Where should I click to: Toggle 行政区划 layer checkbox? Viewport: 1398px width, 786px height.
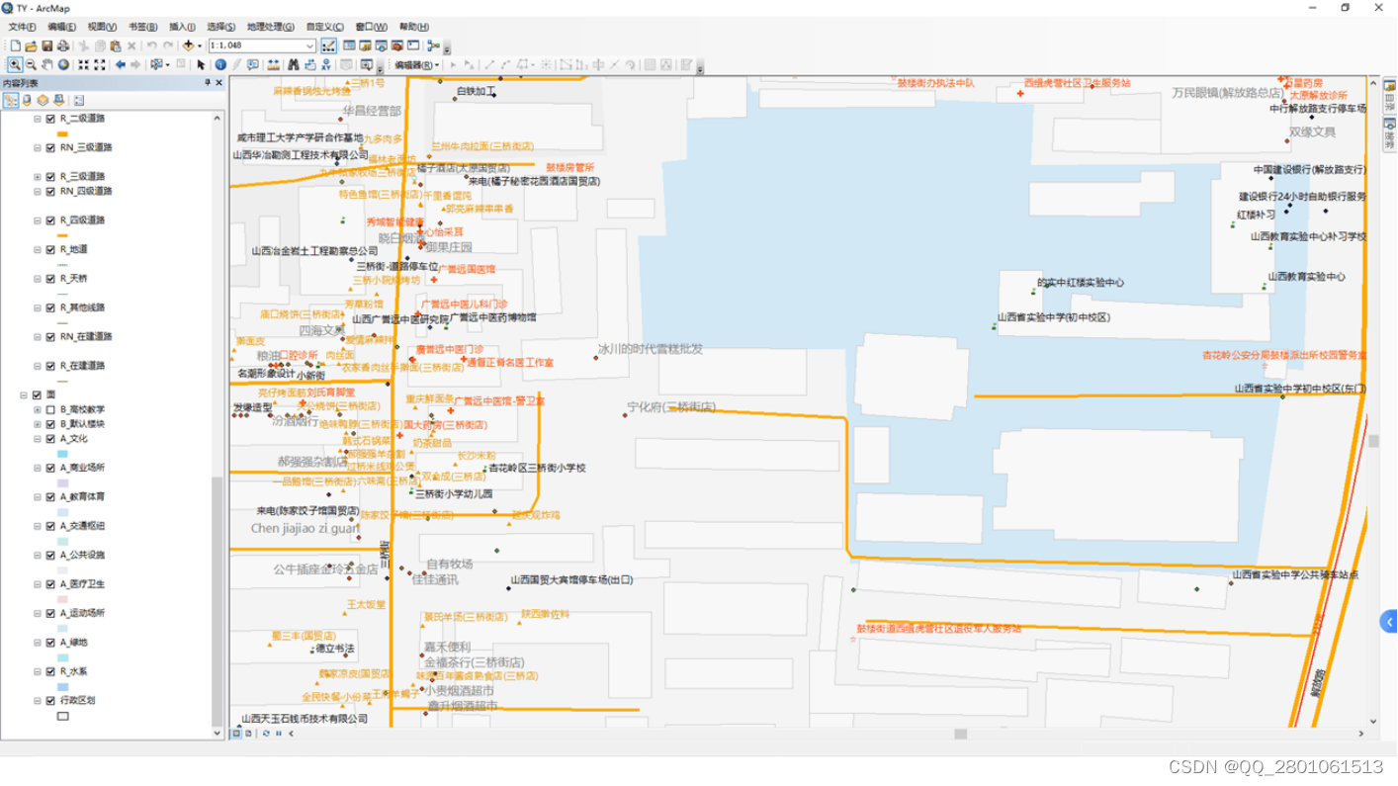pos(50,700)
